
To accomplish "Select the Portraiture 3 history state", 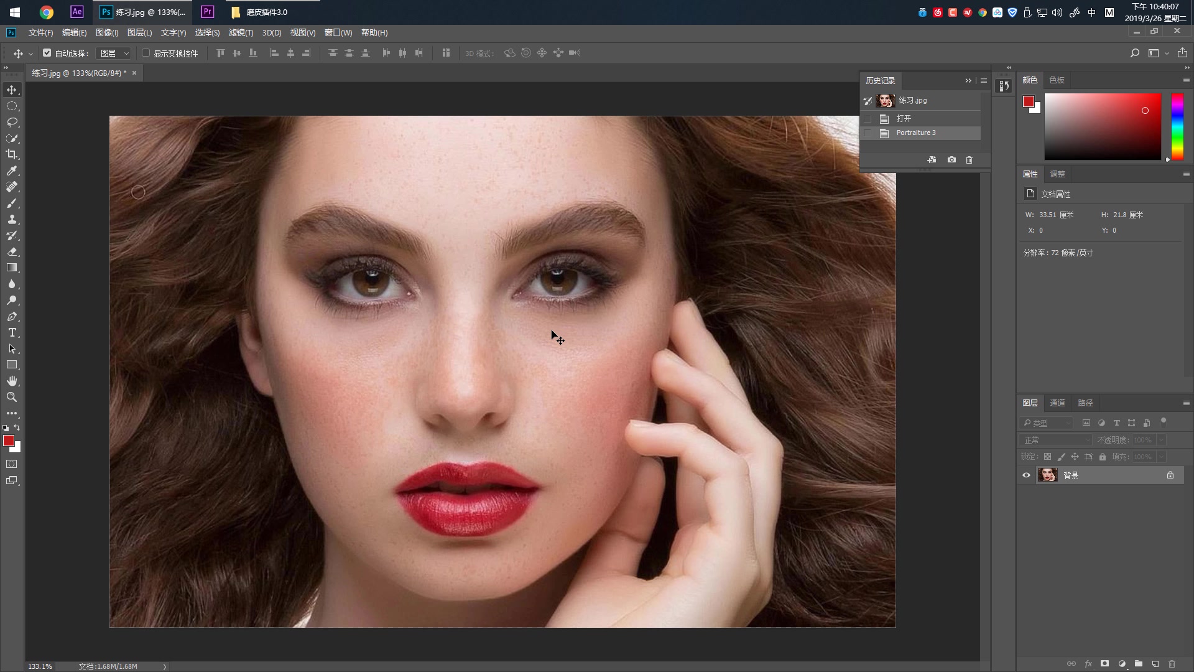I will pos(915,133).
